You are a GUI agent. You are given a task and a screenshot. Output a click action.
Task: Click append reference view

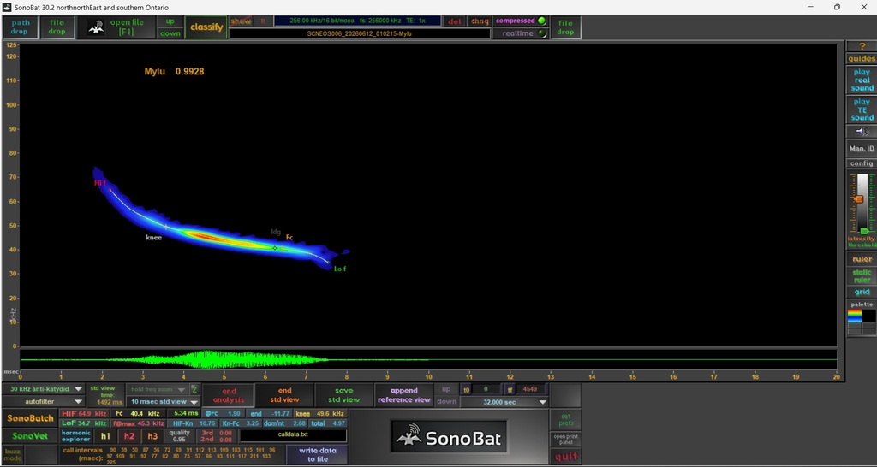click(x=404, y=395)
